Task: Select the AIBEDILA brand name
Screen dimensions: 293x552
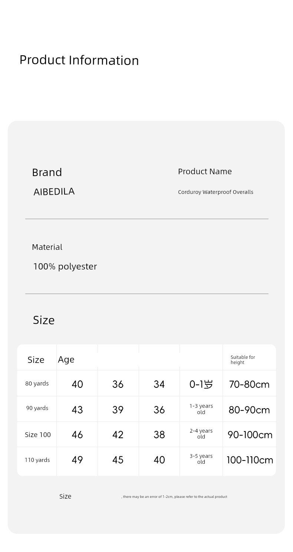Action: 54,192
